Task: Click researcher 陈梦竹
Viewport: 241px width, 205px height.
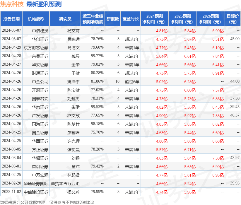Action: [74, 124]
